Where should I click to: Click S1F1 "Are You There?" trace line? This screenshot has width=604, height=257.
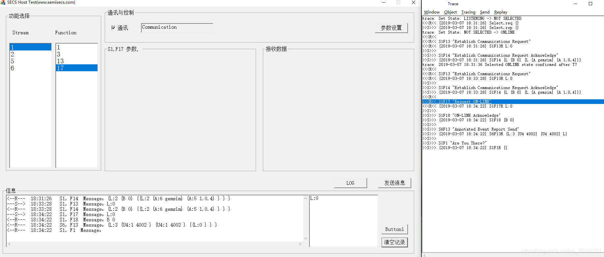coord(454,143)
